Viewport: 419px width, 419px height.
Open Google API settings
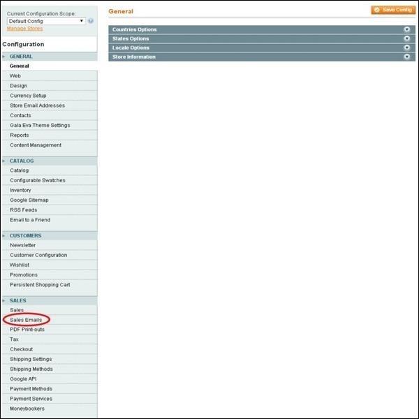point(23,379)
